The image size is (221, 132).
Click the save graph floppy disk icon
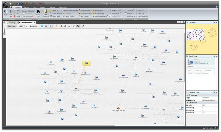[19, 4]
